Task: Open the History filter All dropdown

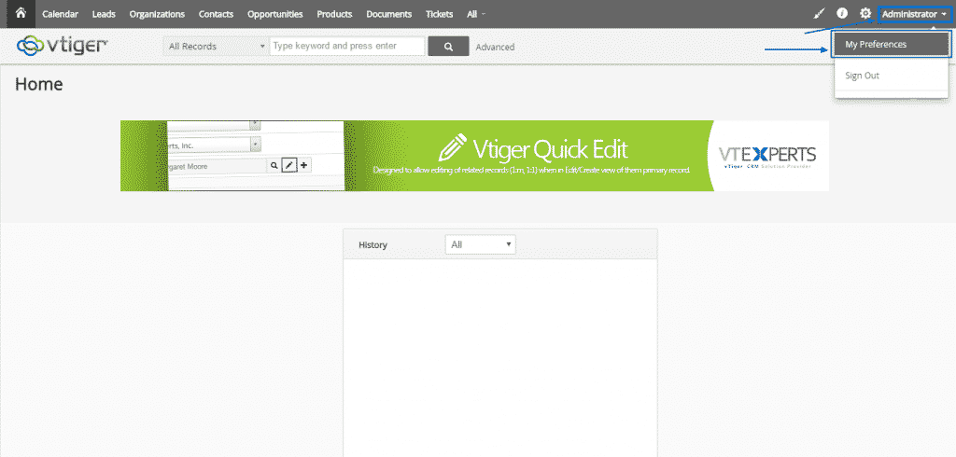Action: [x=481, y=245]
